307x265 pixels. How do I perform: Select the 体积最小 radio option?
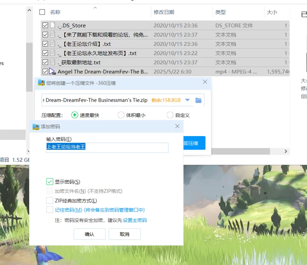point(121,115)
